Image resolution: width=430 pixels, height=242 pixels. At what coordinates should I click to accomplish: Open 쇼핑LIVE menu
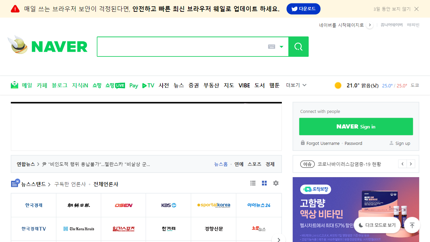coord(115,85)
